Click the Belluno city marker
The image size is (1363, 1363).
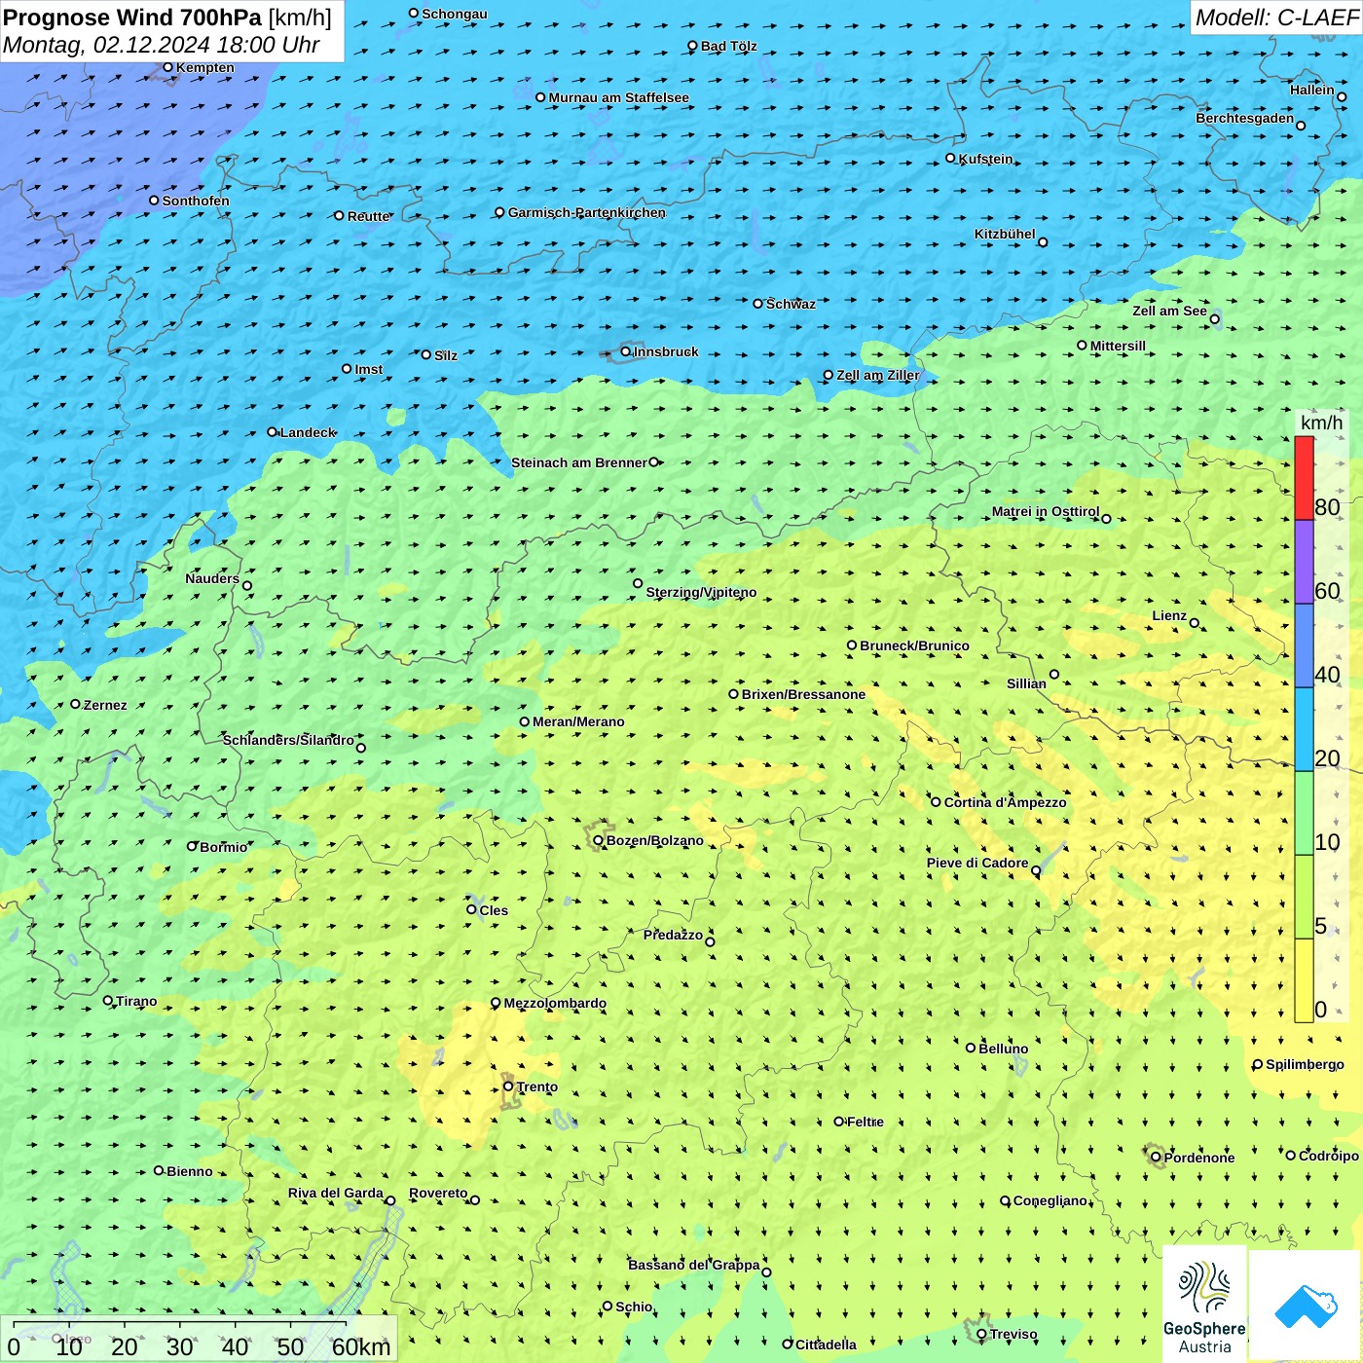[x=970, y=1048]
